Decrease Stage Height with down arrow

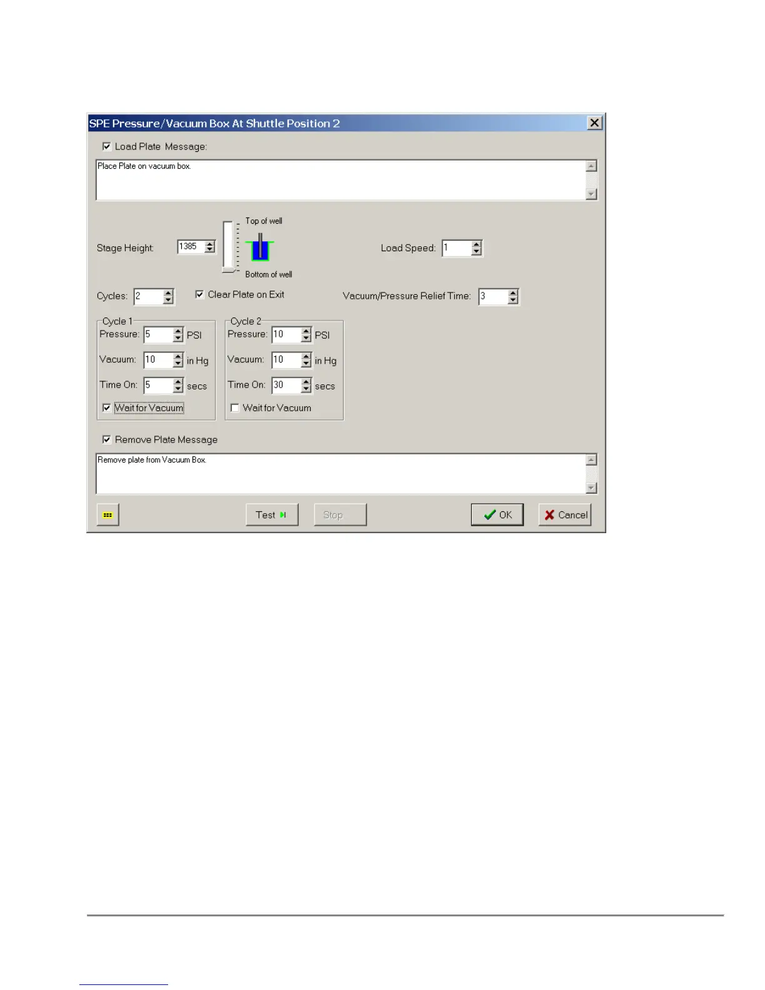click(x=210, y=250)
